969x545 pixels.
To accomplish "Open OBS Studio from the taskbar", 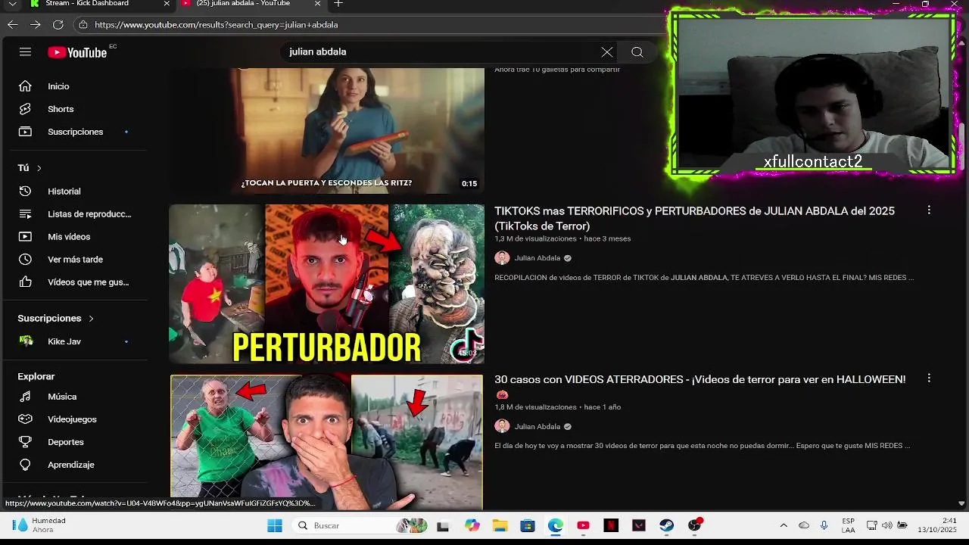I will coord(694,525).
